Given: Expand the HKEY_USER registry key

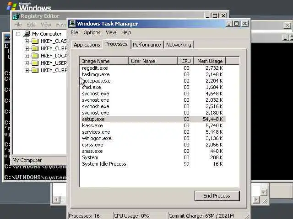Looking at the screenshot, I should tap(27, 63).
